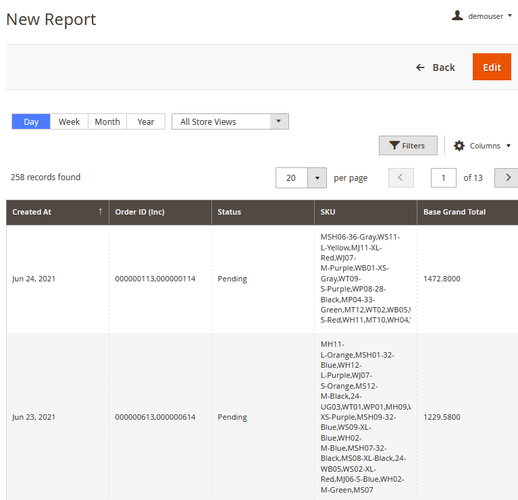Open the All Store Views dropdown
Image resolution: width=518 pixels, height=500 pixels.
click(230, 121)
